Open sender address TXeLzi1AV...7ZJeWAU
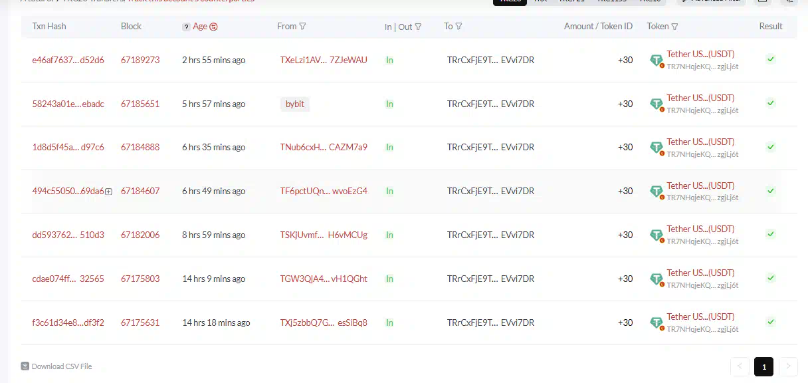 tap(324, 60)
